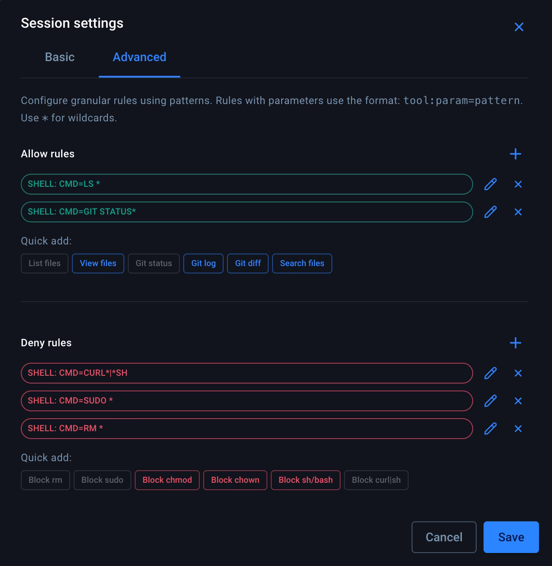Save the session settings
Screen dimensions: 552x566
(x=511, y=537)
